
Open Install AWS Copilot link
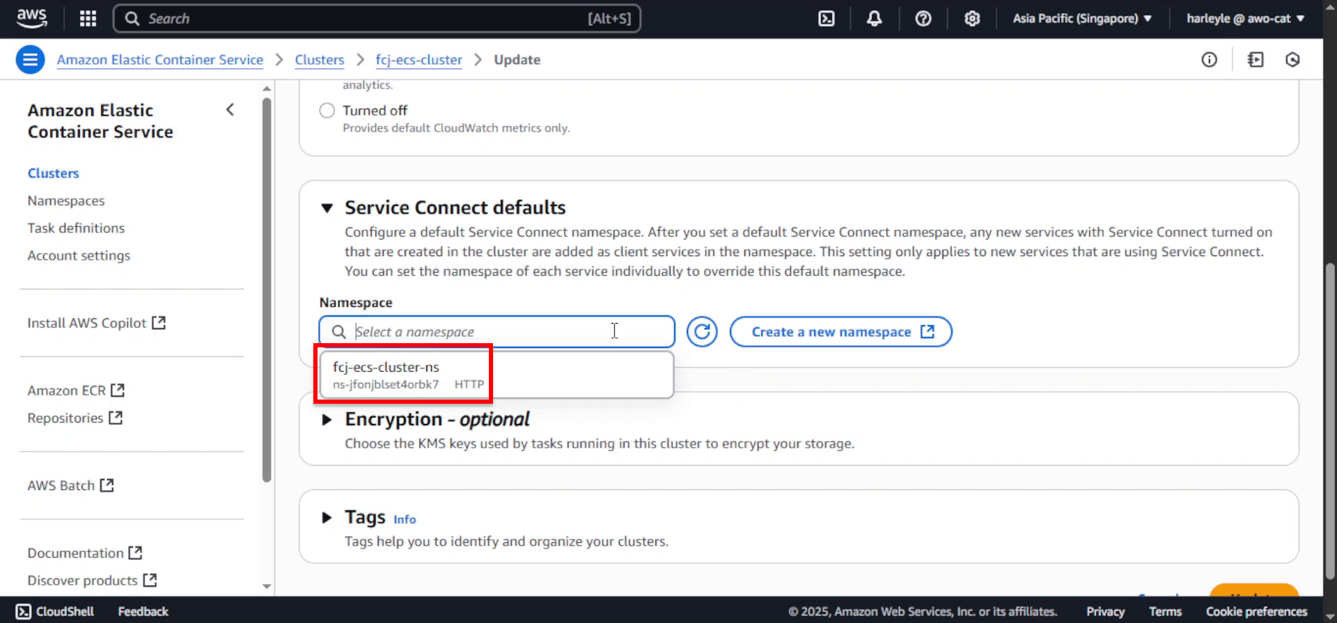pyautogui.click(x=87, y=323)
